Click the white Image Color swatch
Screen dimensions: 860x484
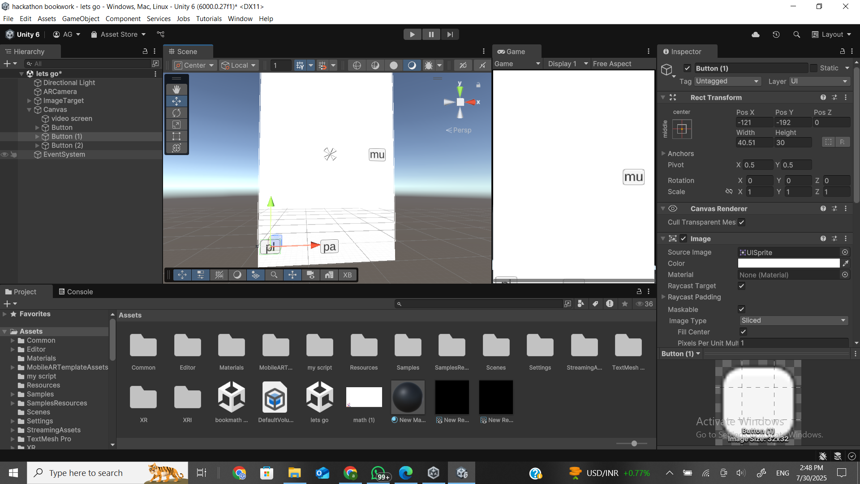click(788, 264)
